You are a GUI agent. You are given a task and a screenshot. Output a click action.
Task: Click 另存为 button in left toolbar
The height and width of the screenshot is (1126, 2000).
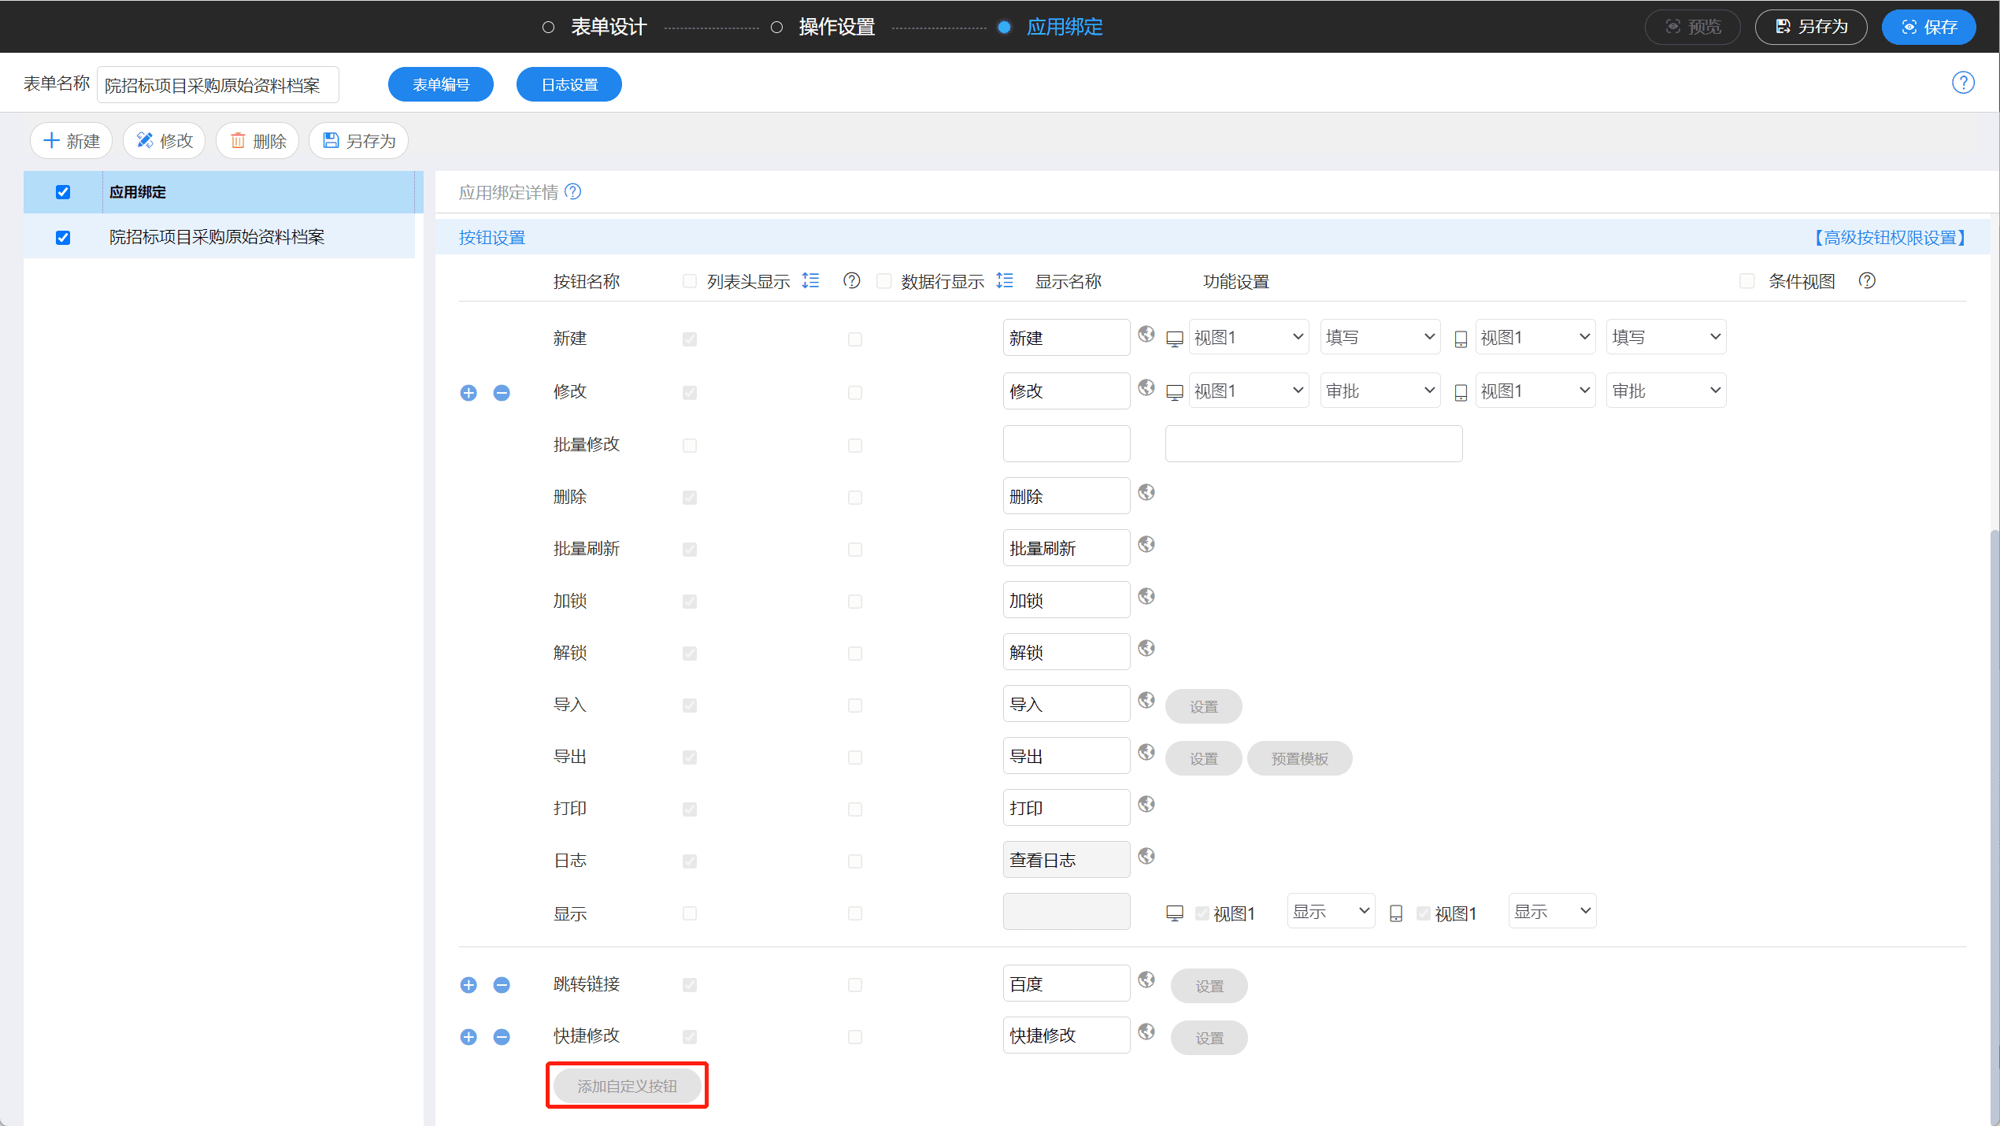click(359, 141)
